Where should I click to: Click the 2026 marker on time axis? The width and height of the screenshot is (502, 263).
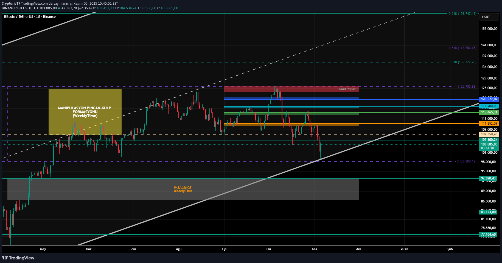[404, 249]
